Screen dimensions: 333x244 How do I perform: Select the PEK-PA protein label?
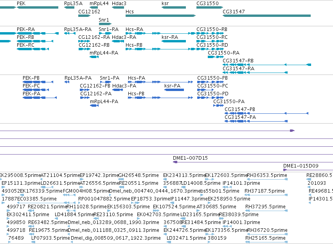(x=31, y=94)
